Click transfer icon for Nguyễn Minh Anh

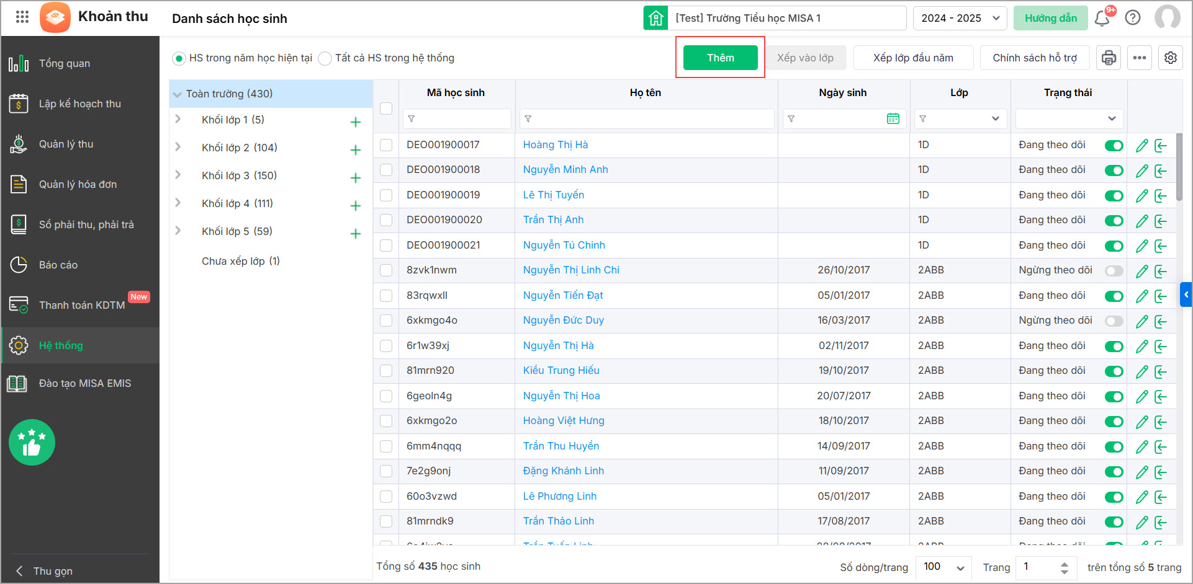[x=1160, y=170]
